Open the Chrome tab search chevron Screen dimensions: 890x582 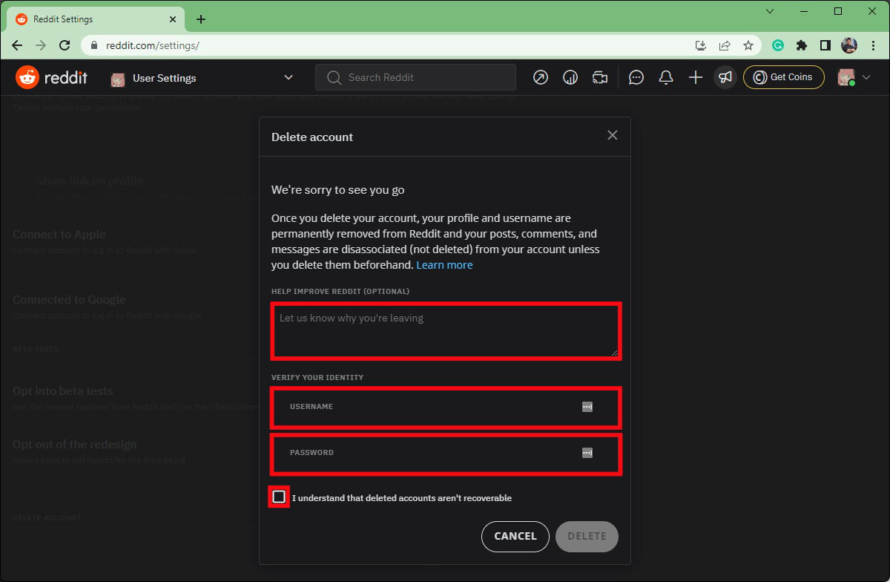(770, 11)
